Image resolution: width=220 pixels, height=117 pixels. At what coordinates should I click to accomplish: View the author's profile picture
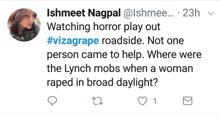[x=24, y=25]
